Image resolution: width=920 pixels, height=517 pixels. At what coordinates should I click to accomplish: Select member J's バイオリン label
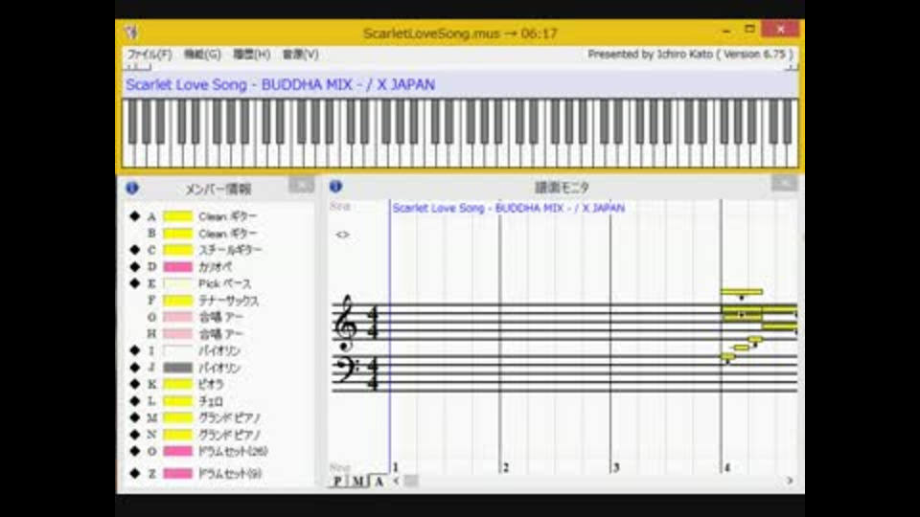point(219,368)
